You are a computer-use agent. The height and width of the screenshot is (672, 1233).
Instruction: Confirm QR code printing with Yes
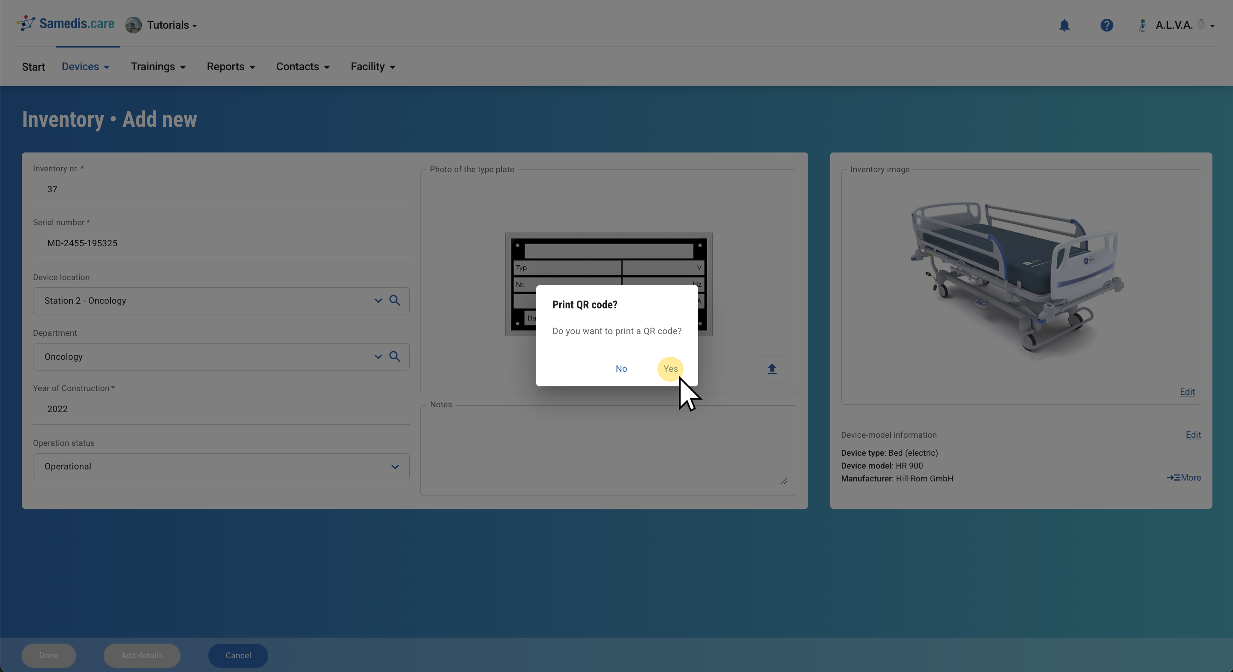[670, 369]
